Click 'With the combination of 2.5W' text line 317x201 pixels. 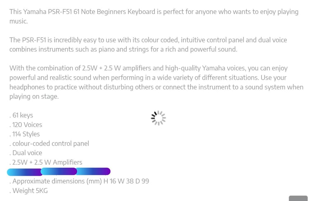pyautogui.click(x=149, y=68)
